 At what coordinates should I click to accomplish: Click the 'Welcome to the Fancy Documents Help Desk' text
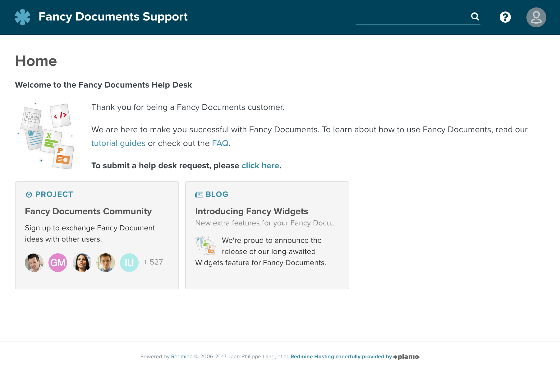103,85
